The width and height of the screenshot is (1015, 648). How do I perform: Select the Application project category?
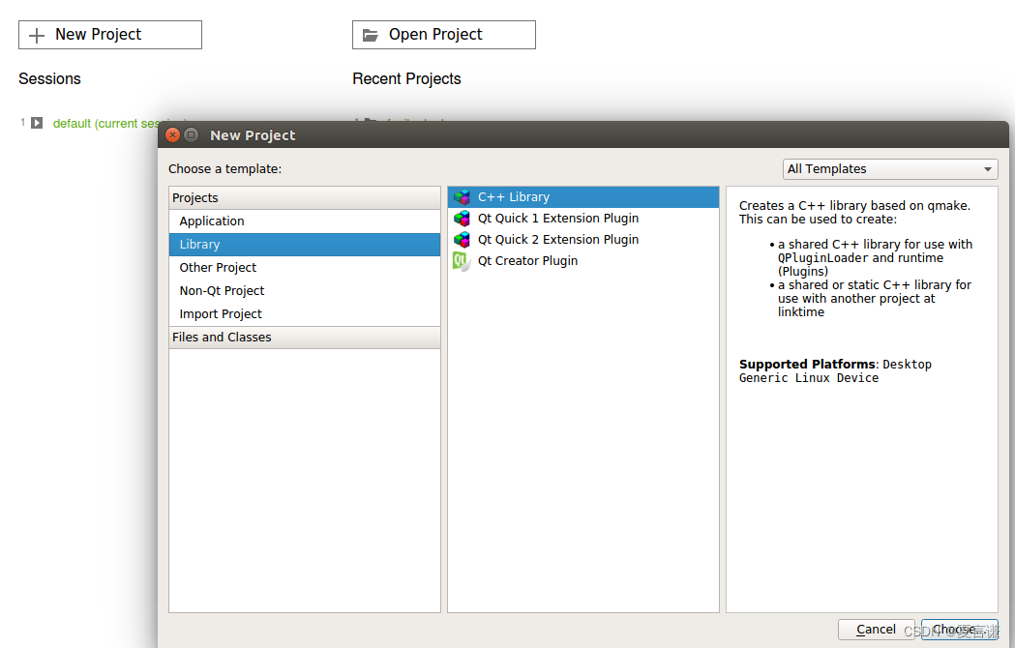pyautogui.click(x=304, y=221)
